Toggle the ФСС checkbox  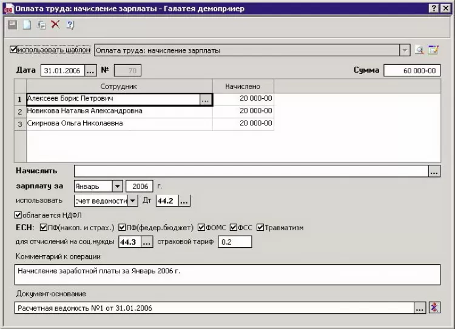coord(234,227)
